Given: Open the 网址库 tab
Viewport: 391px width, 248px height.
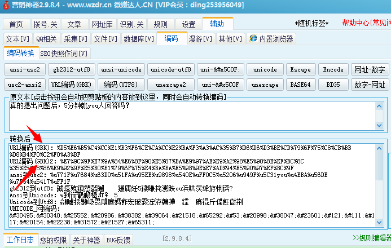Looking at the screenshot, I should tap(103, 24).
